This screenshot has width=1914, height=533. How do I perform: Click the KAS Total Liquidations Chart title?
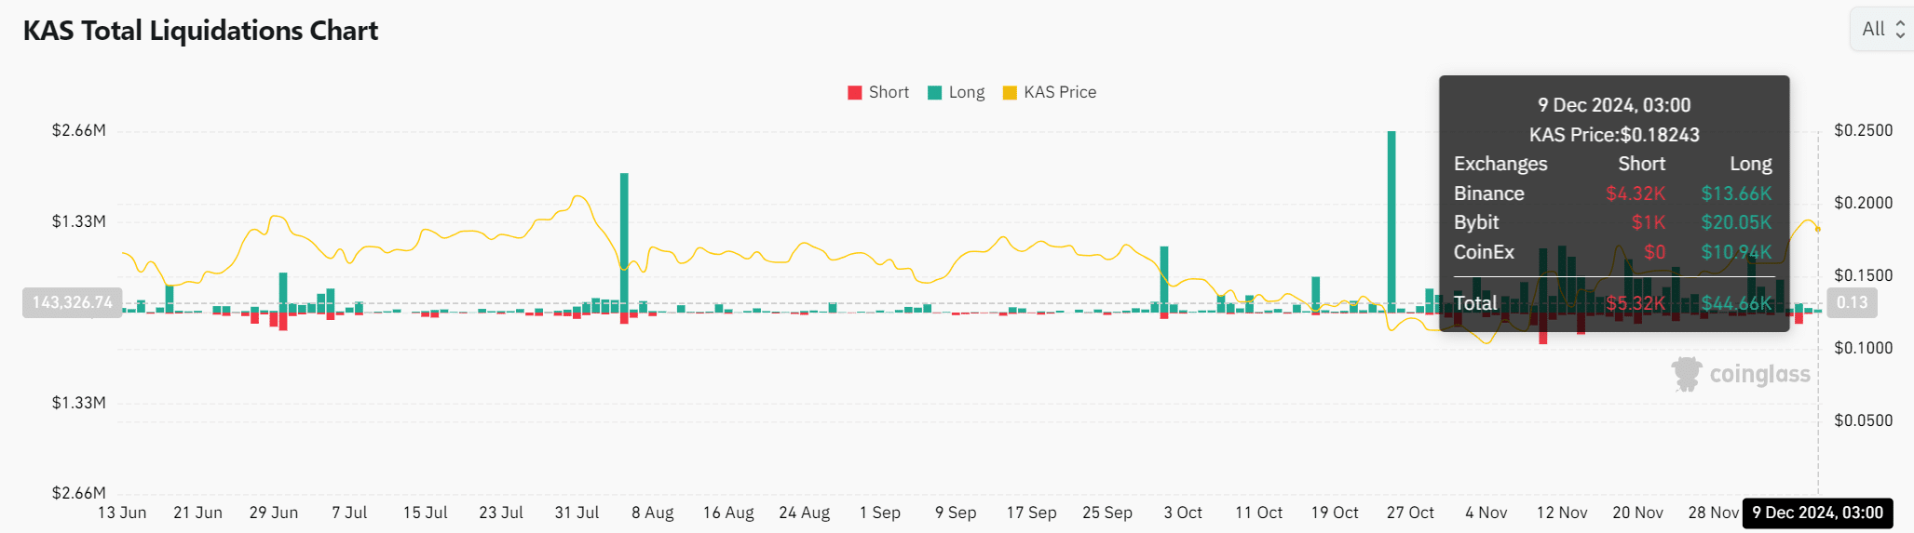coord(200,31)
